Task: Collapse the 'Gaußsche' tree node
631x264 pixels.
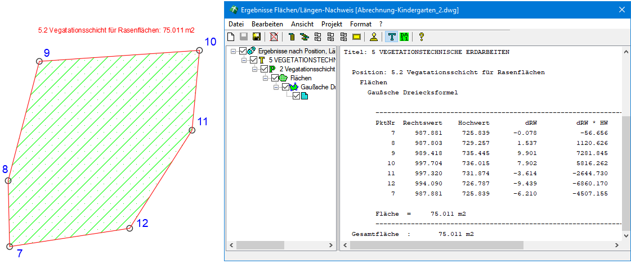Action: [276, 87]
